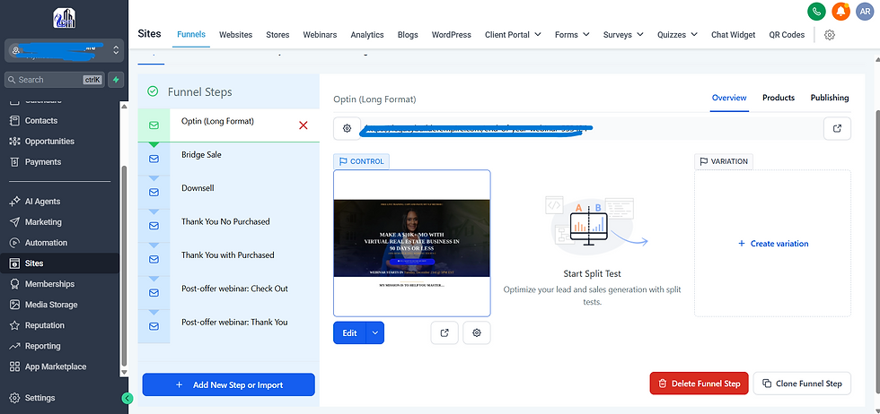
Task: Switch to the Products tab
Action: (x=779, y=98)
